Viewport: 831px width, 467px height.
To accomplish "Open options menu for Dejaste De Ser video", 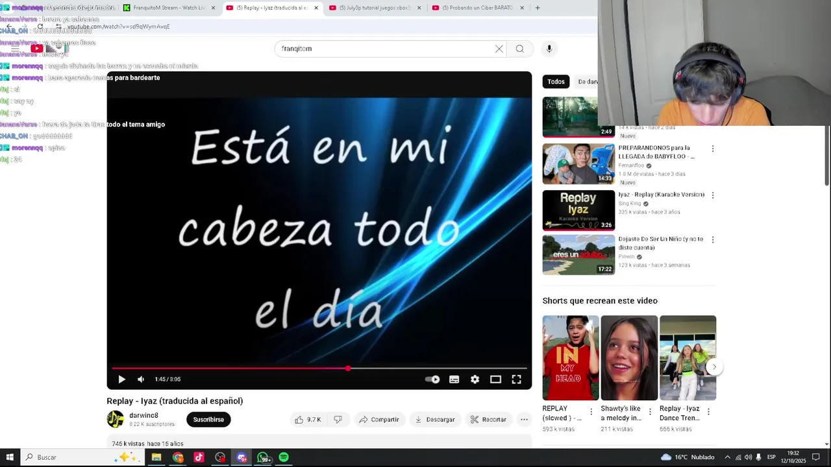I will click(x=713, y=240).
